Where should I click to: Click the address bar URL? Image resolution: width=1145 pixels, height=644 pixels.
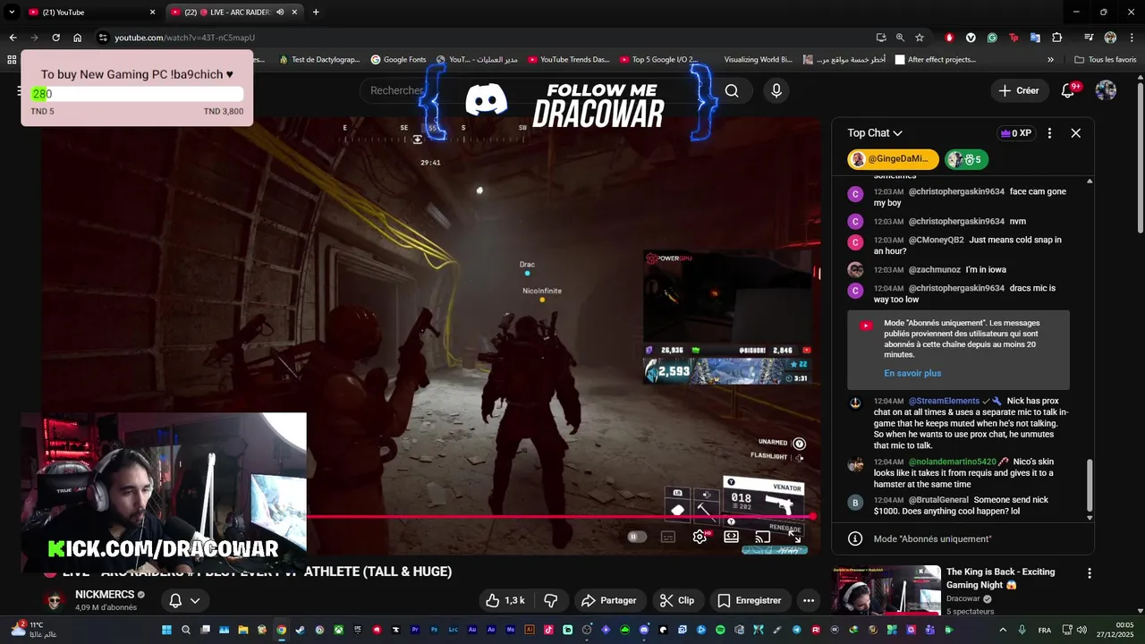(185, 38)
